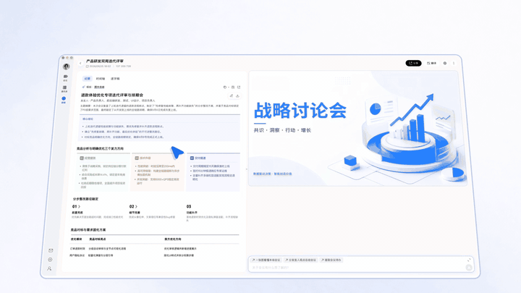Open the 战略讨论会 slide preview

point(357,128)
